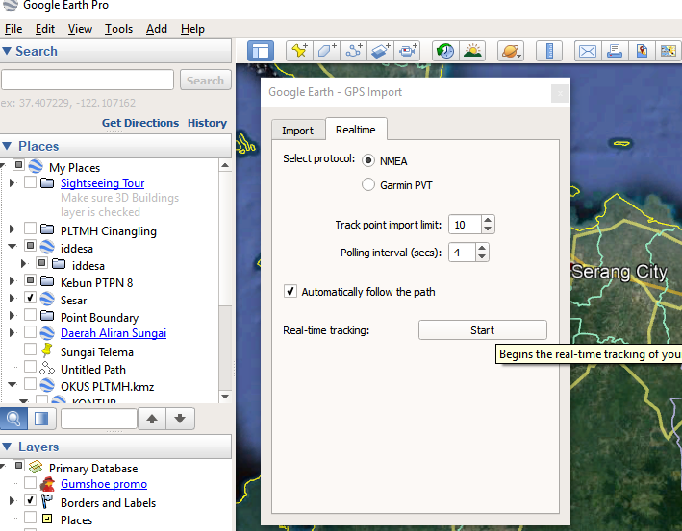This screenshot has width=682, height=531.
Task: Click the Email envelope toolbar icon
Action: coord(587,51)
